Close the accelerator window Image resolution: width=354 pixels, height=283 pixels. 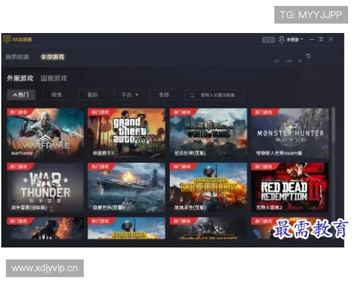(x=331, y=40)
